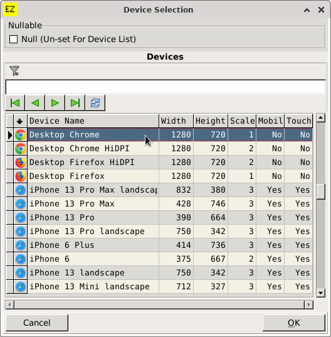Go to next record arrow
Image resolution: width=331 pixels, height=337 pixels.
55,103
